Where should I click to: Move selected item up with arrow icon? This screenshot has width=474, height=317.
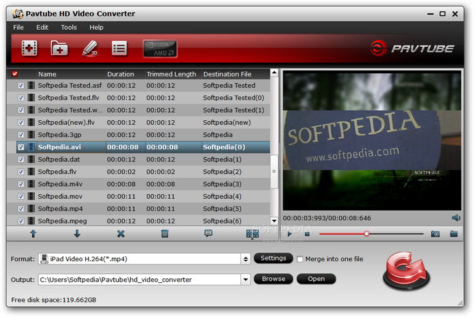pos(33,233)
